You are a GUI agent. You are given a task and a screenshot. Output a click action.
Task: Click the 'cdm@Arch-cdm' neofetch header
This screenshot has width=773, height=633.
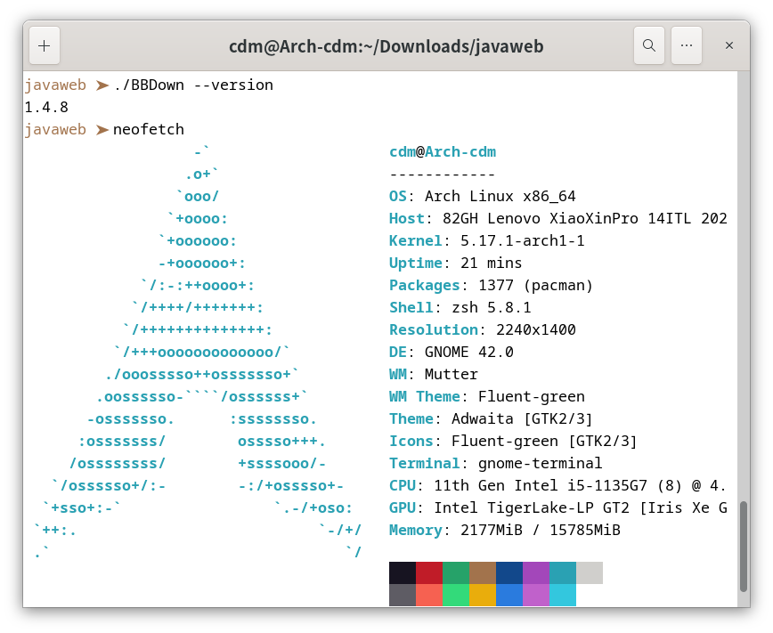[443, 152]
